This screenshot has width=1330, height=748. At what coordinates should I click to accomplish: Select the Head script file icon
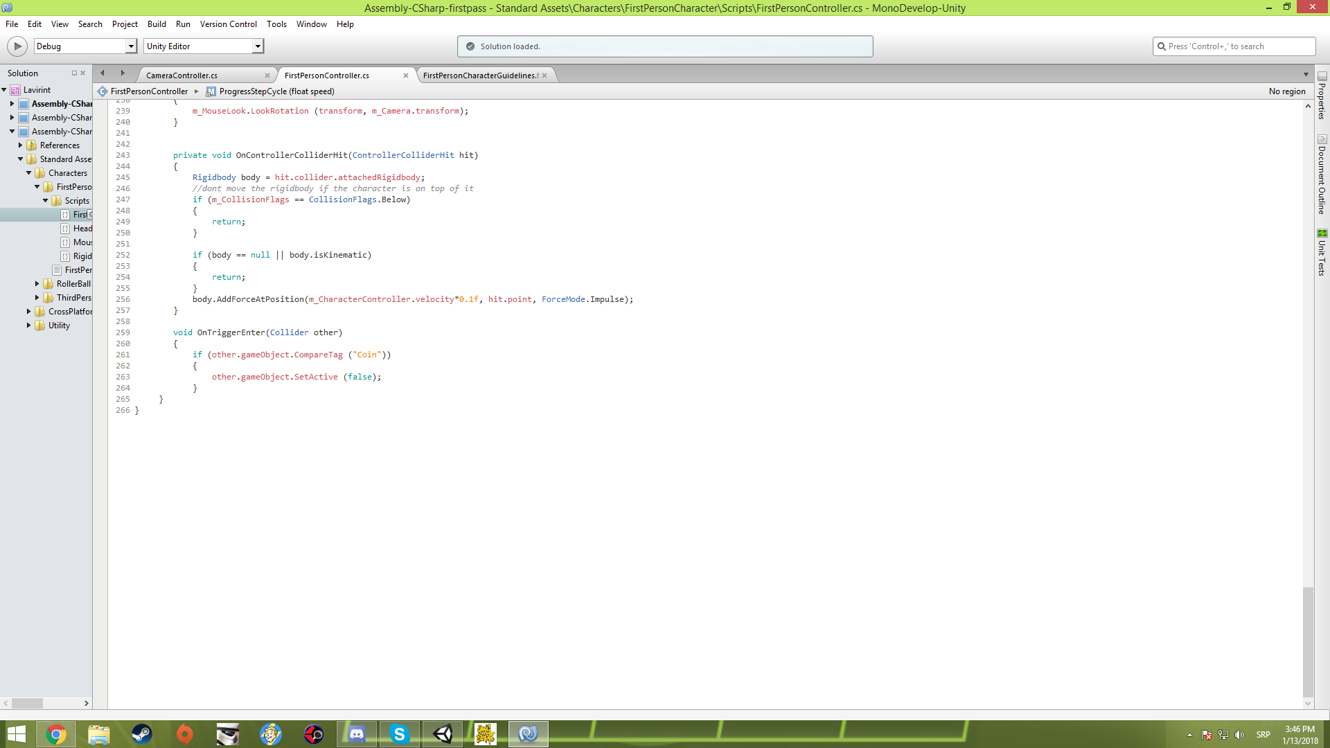click(x=65, y=229)
